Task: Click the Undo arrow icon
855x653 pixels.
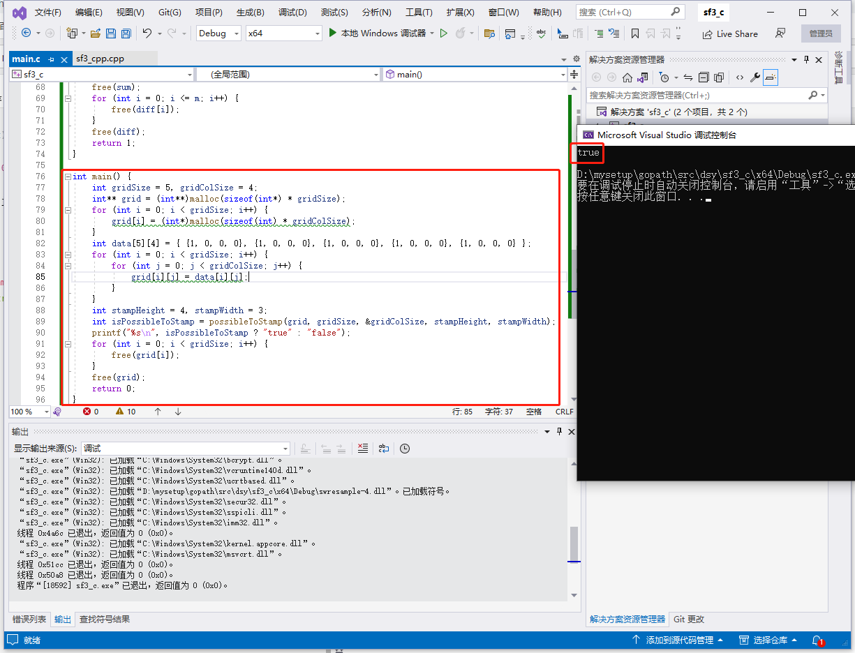Action: [x=147, y=33]
